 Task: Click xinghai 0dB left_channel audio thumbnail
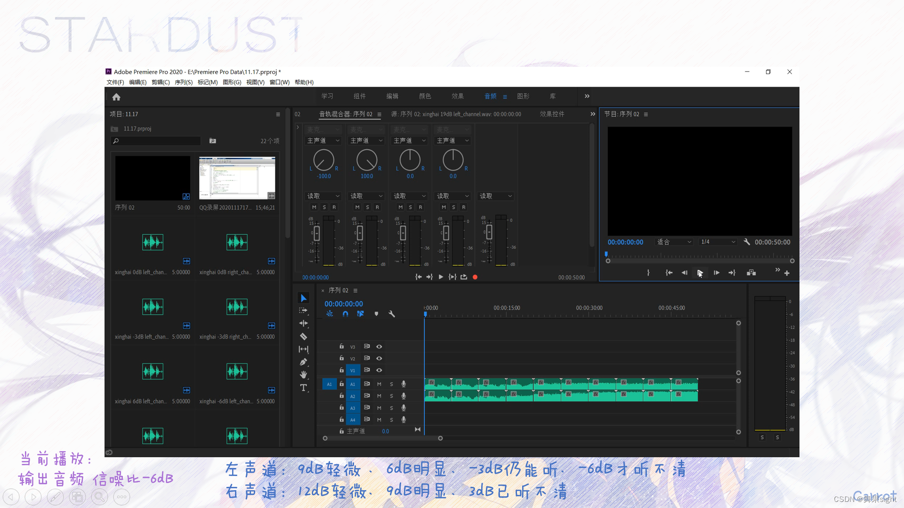pos(153,242)
